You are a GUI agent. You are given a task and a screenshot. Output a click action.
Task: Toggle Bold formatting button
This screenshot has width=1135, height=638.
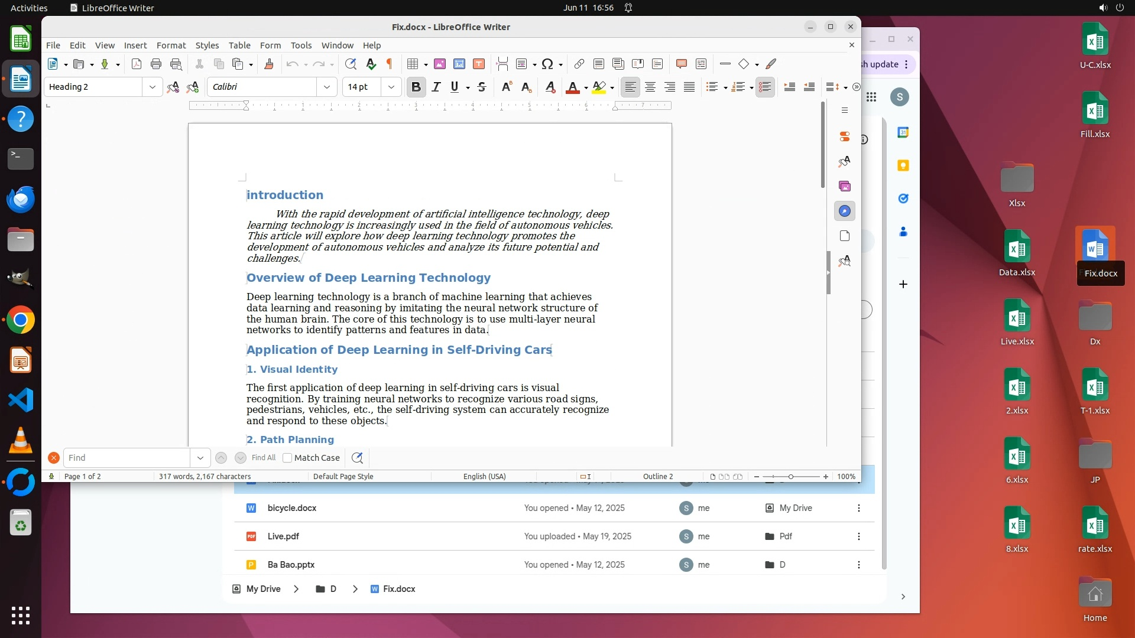tap(416, 87)
